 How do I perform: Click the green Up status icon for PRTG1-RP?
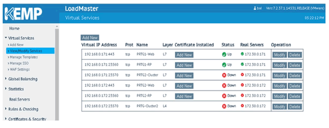pyautogui.click(x=224, y=65)
